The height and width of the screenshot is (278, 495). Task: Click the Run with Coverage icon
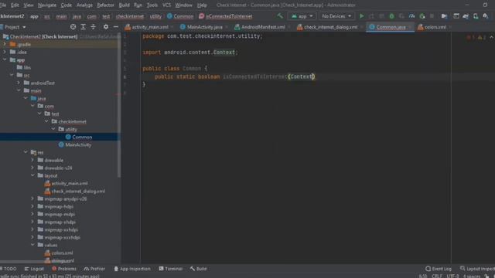(401, 15)
